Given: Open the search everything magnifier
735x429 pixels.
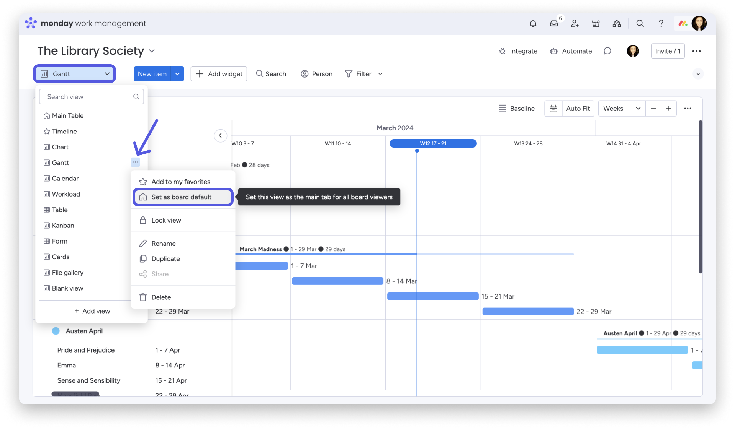Looking at the screenshot, I should click(640, 24).
